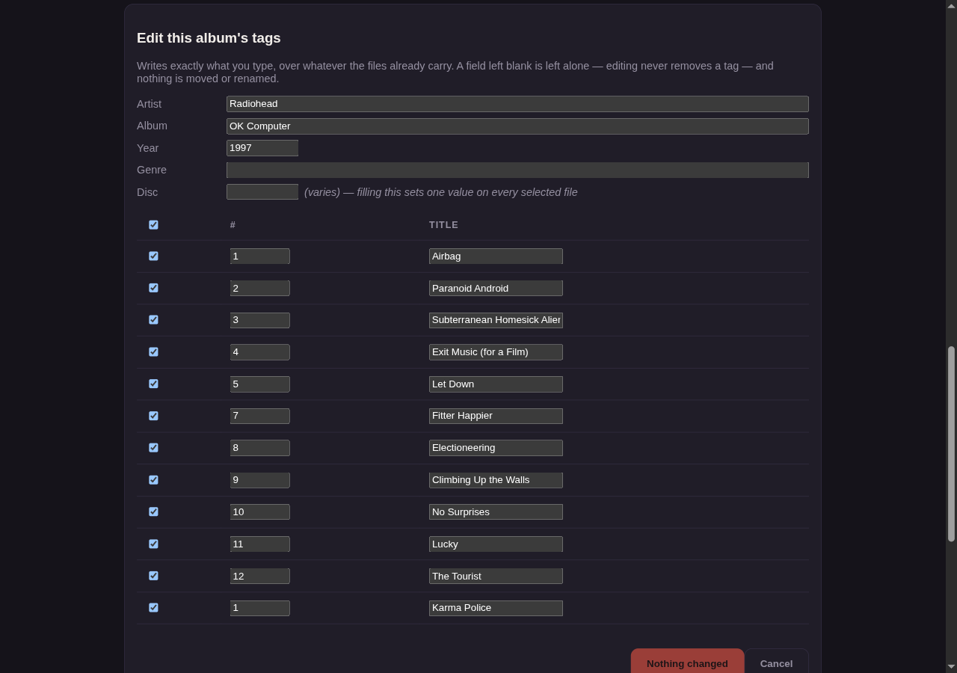The height and width of the screenshot is (673, 957).
Task: Click the Nothing changed button
Action: [x=687, y=661]
